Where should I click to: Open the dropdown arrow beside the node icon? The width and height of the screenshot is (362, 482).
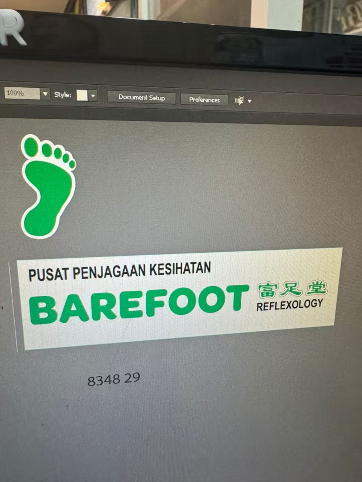249,101
